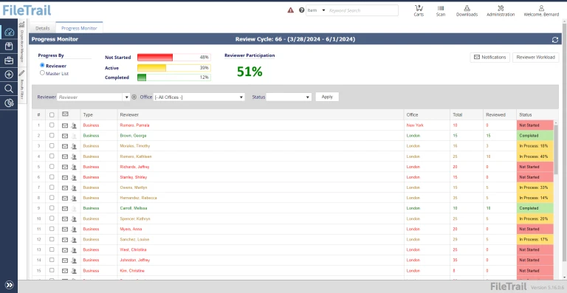Refresh the Progress Monitor panel
The width and height of the screenshot is (567, 293).
555,40
